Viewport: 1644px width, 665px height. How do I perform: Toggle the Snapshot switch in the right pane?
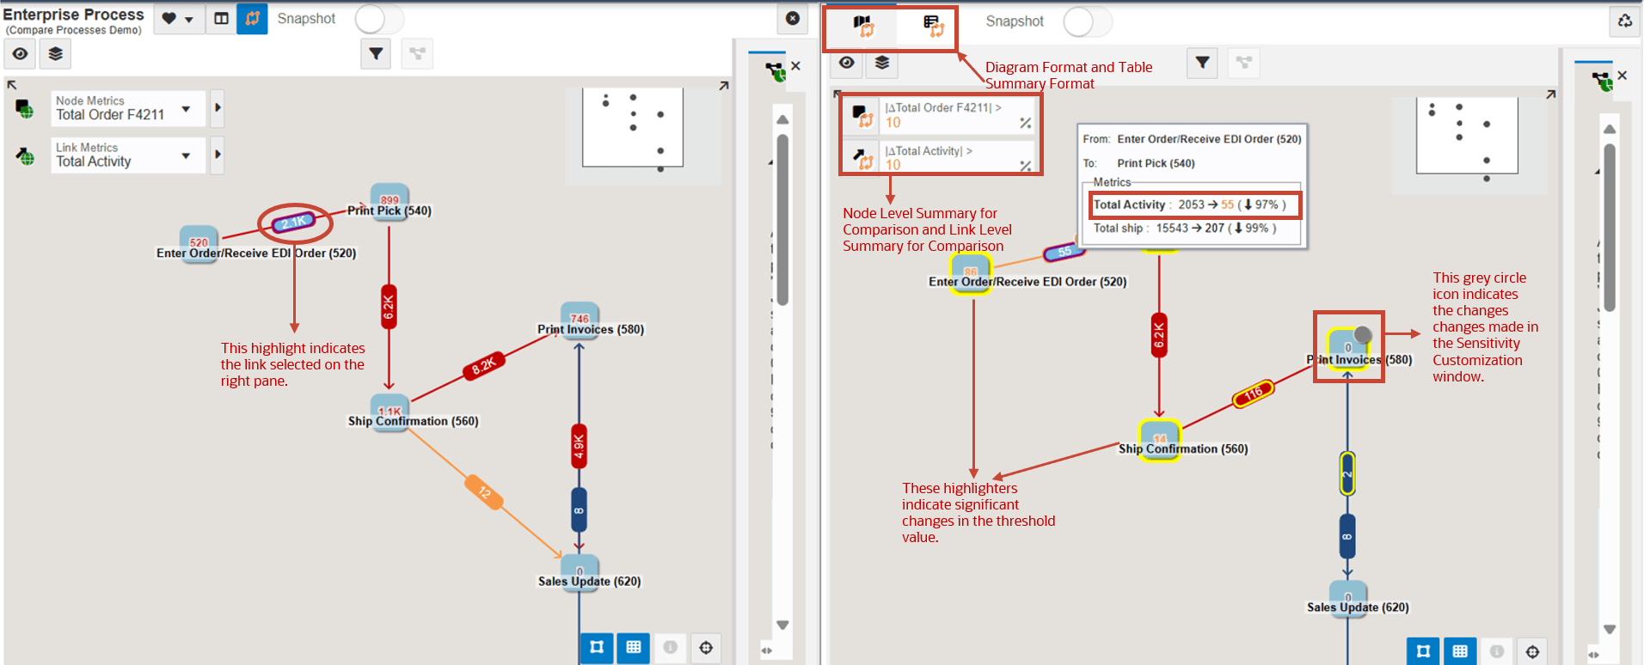[1088, 21]
